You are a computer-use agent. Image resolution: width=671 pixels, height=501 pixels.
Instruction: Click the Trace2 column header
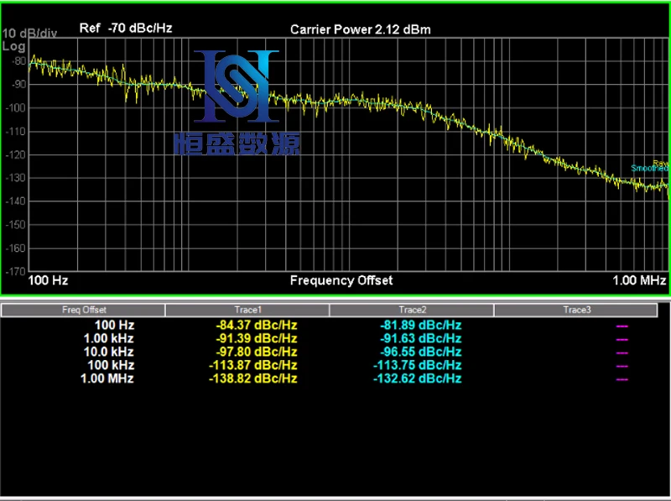412,310
